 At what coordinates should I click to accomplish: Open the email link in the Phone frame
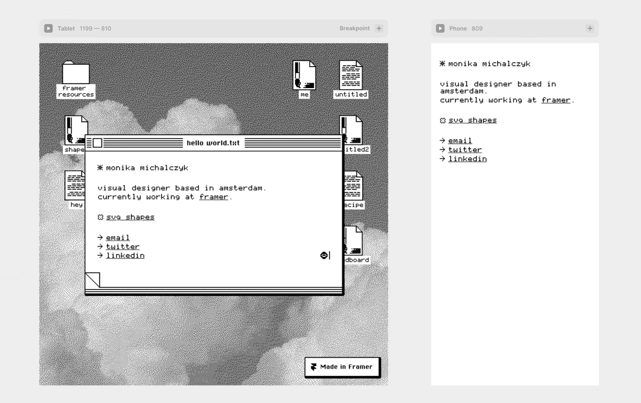tap(460, 141)
